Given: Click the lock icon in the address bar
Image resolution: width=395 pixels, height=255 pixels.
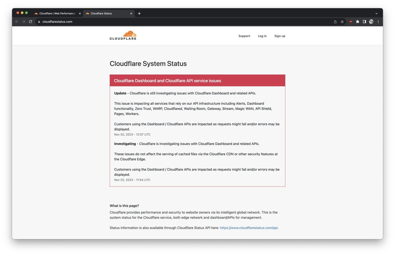Looking at the screenshot, I should click(39, 22).
